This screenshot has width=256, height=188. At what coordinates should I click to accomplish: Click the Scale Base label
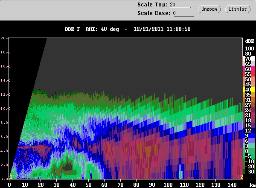[x=154, y=13]
